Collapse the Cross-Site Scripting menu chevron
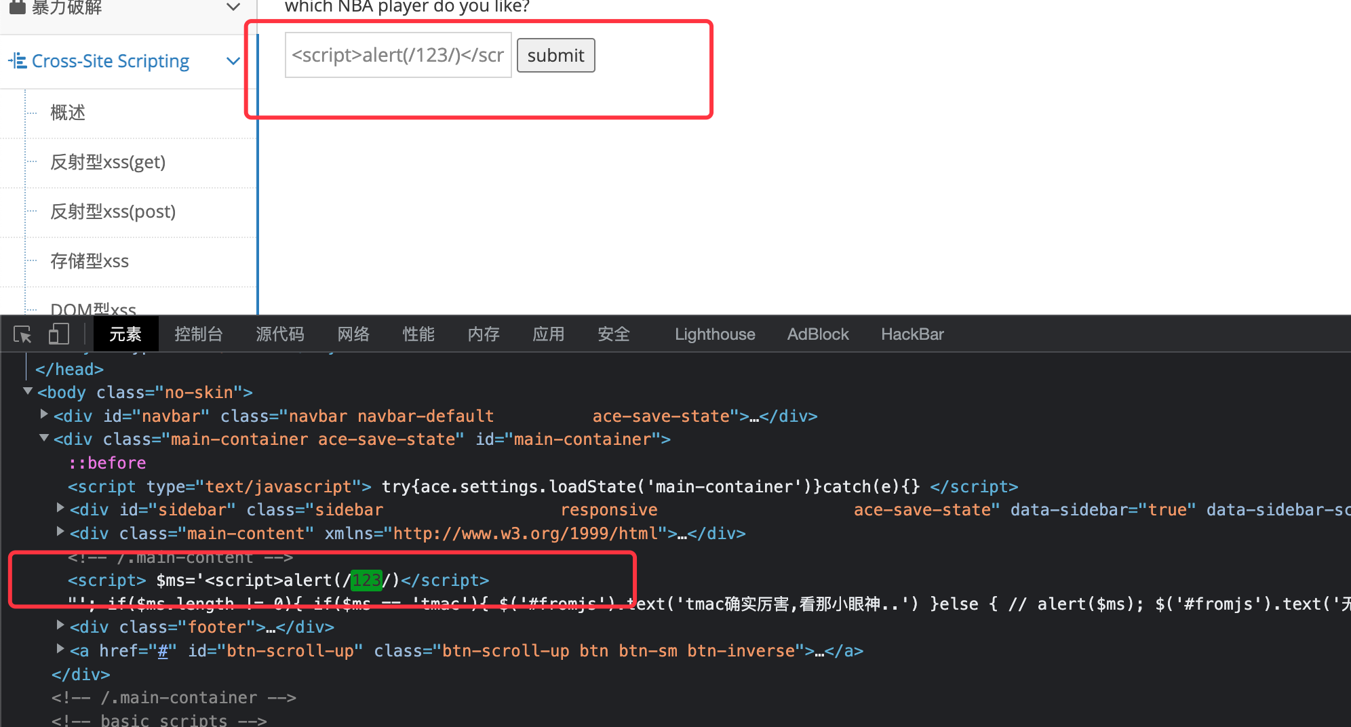 233,61
